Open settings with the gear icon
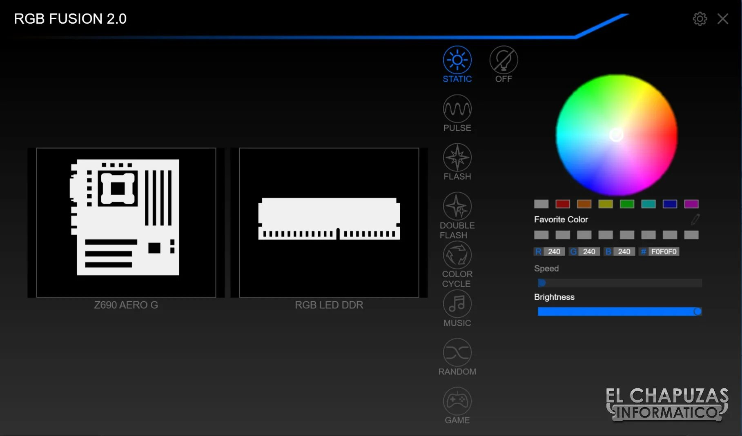This screenshot has width=742, height=436. coord(700,18)
